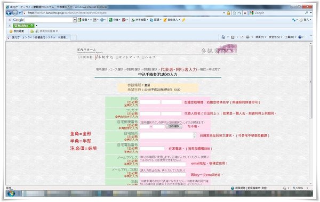Screen dimensions: 320x202
Task: Open the recent pages dropdown beside Forward
Action: tap(20, 13)
